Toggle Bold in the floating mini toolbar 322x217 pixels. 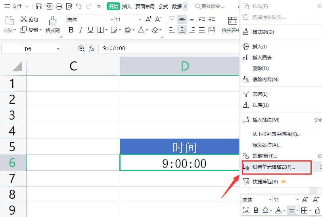256,210
